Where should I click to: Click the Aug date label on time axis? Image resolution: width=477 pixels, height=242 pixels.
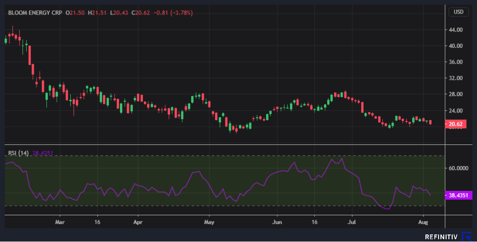coord(423,222)
